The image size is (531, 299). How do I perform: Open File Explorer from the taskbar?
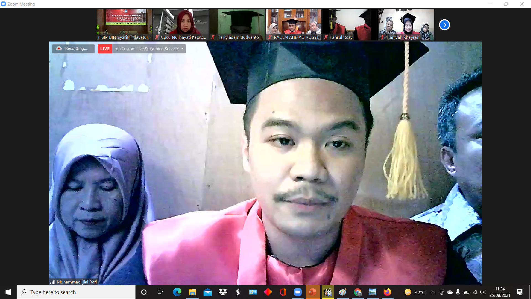(192, 292)
